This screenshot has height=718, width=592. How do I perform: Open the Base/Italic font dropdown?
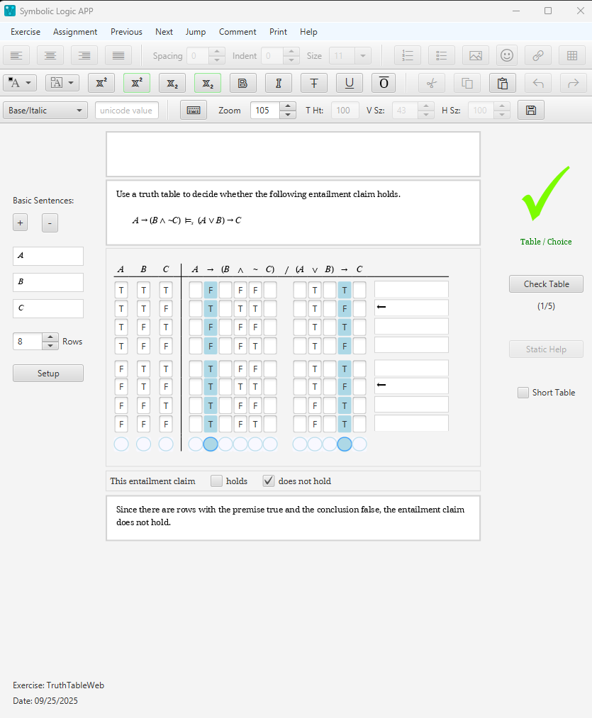tap(45, 110)
